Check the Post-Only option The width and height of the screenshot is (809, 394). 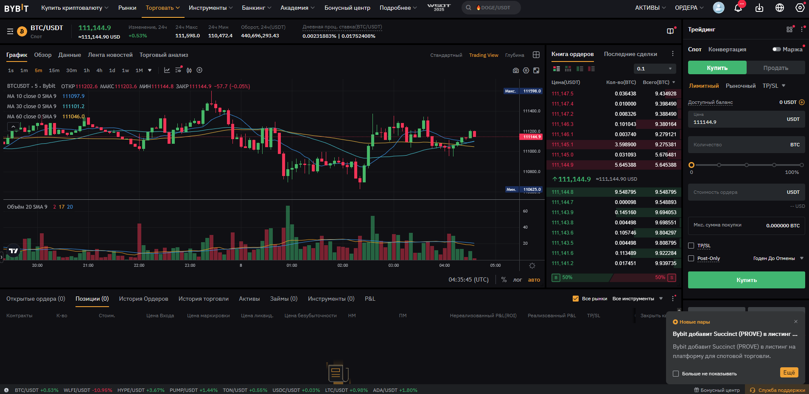click(691, 258)
